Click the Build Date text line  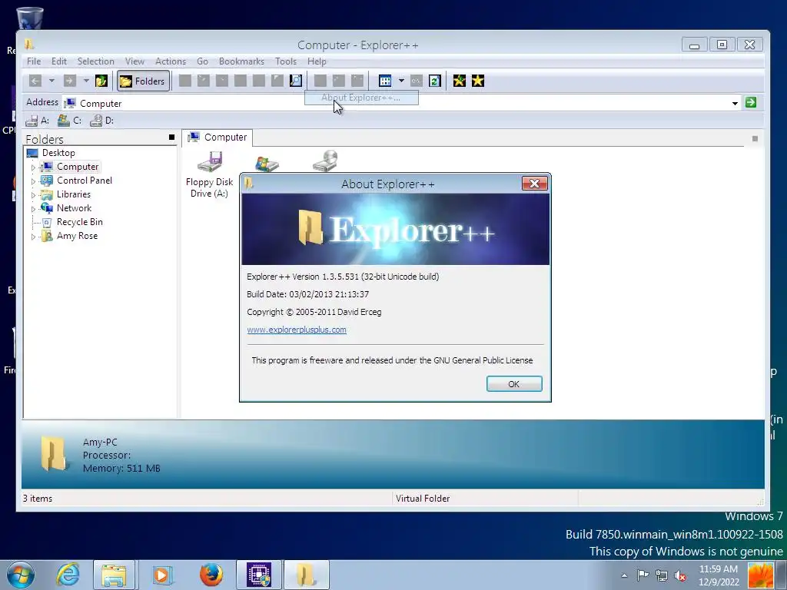(x=307, y=294)
